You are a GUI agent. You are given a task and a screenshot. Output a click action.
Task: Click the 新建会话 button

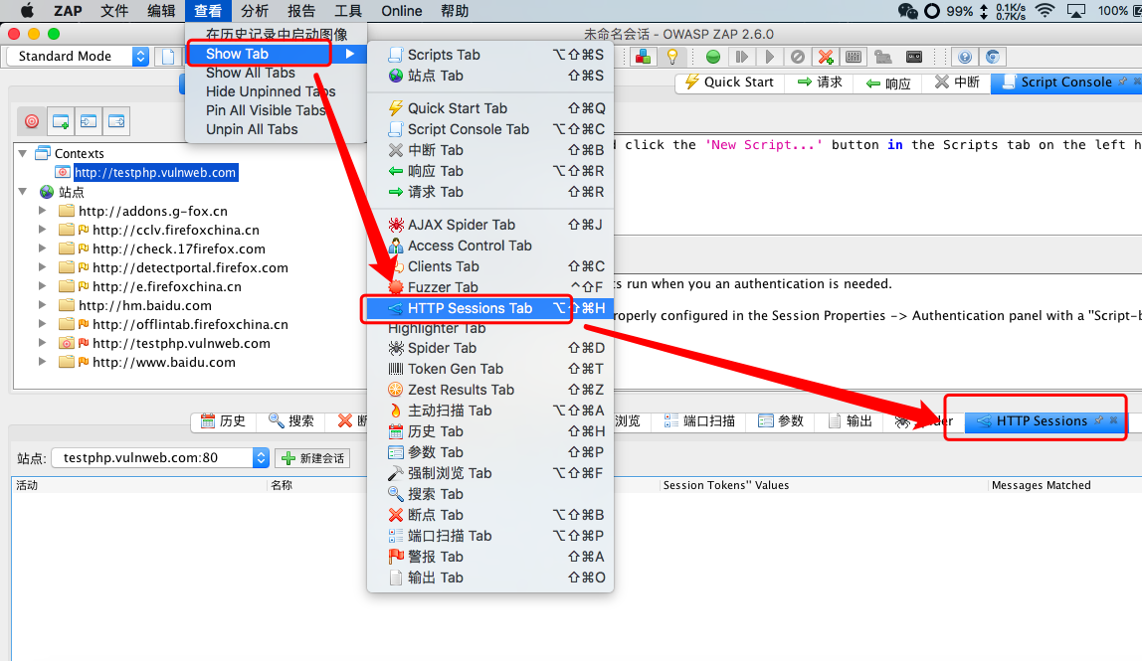tap(314, 458)
